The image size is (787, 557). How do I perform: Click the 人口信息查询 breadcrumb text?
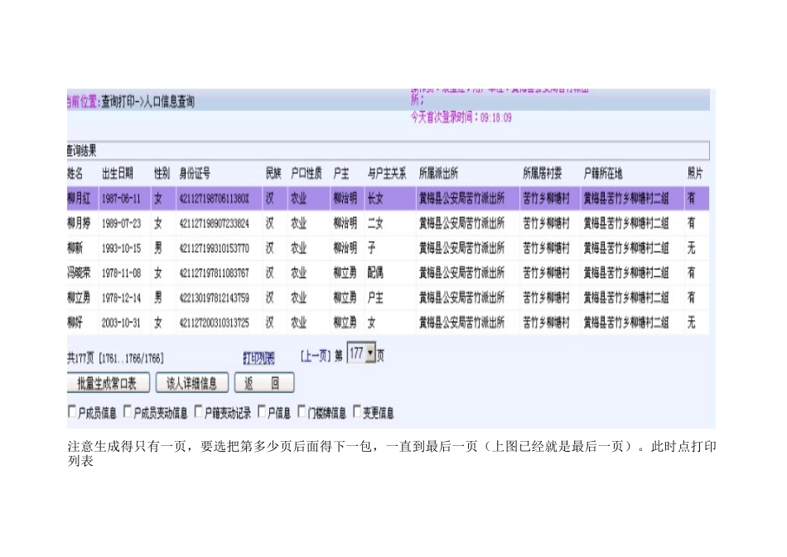pos(169,102)
